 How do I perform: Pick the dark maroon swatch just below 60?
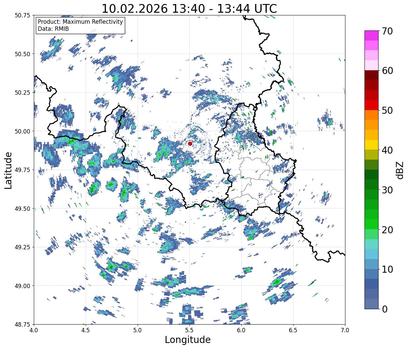(x=372, y=75)
